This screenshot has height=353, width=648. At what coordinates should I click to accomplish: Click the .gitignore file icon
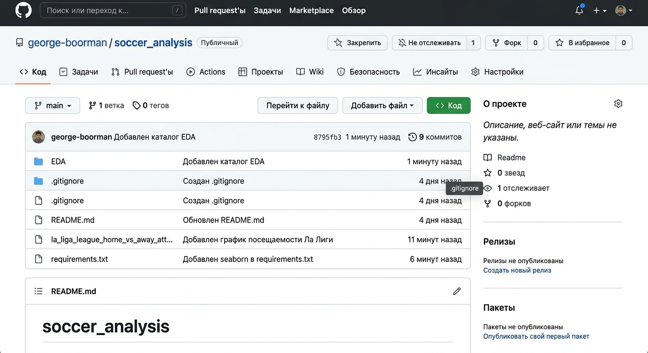39,200
